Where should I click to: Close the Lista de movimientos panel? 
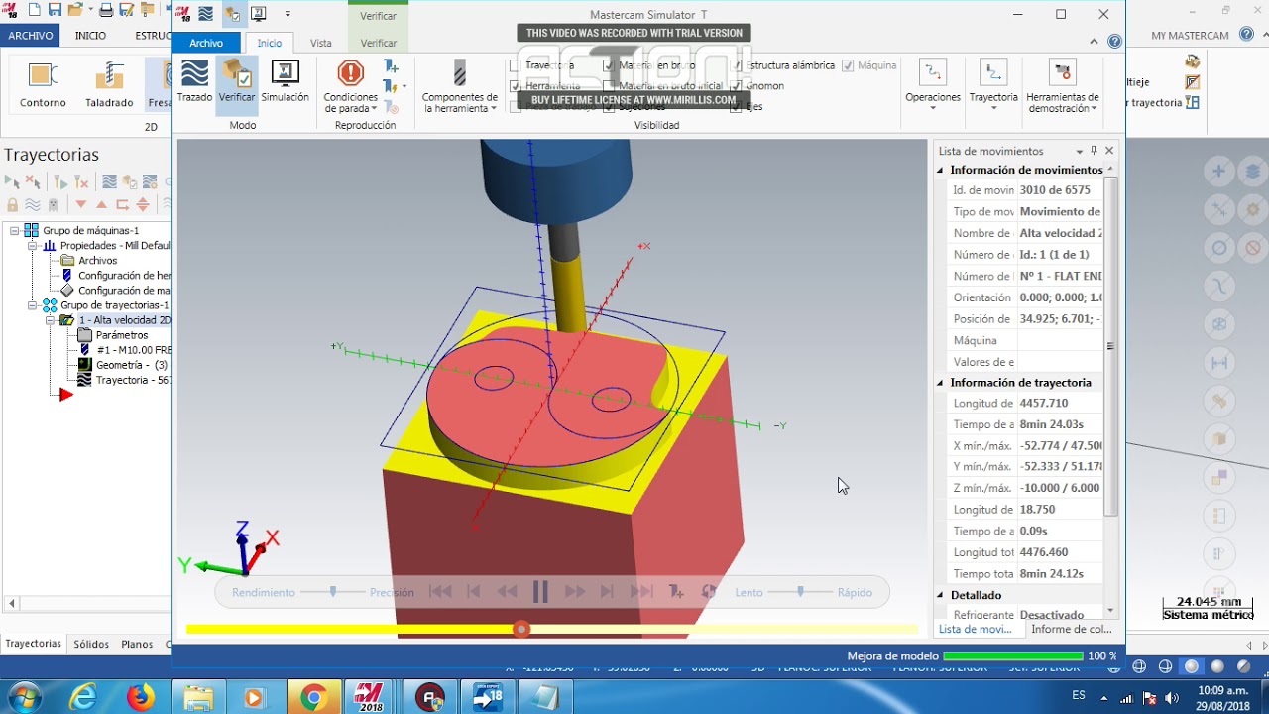pyautogui.click(x=1109, y=151)
